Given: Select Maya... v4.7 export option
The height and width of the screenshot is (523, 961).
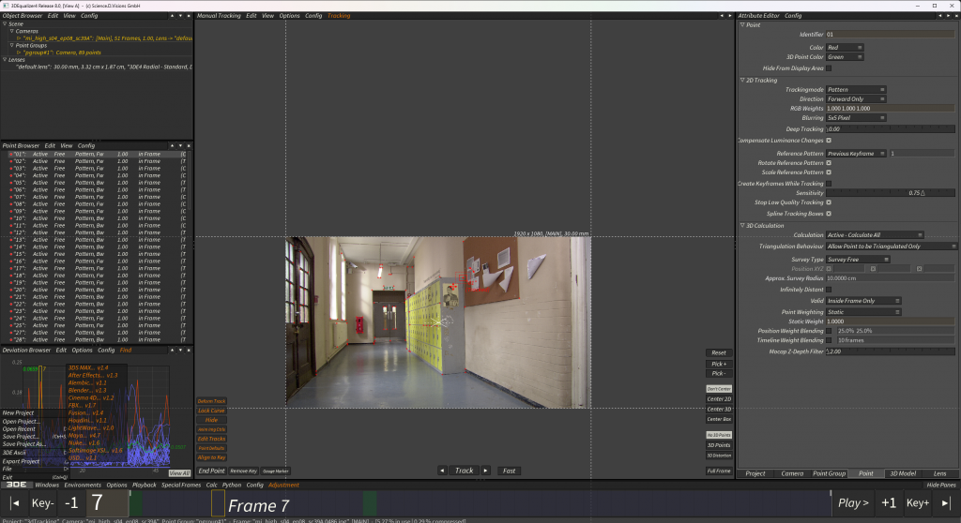Looking at the screenshot, I should pyautogui.click(x=84, y=436).
